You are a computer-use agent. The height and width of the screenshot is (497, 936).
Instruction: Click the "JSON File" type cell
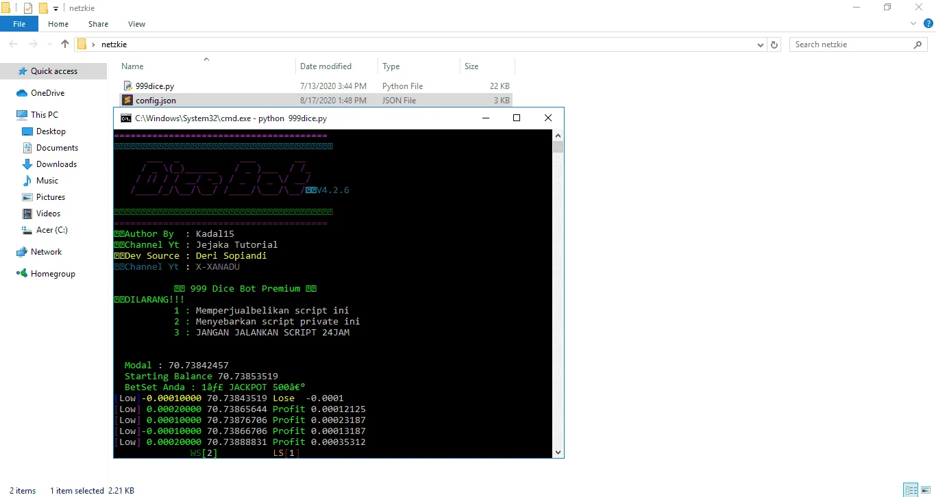[x=399, y=101]
